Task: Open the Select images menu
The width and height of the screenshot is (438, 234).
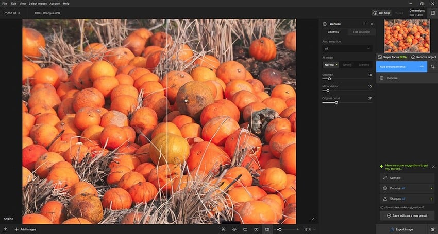Action: pyautogui.click(x=37, y=4)
